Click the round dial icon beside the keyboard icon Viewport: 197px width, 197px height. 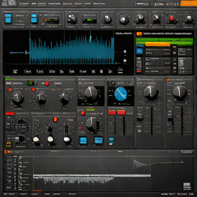(x=12, y=3)
